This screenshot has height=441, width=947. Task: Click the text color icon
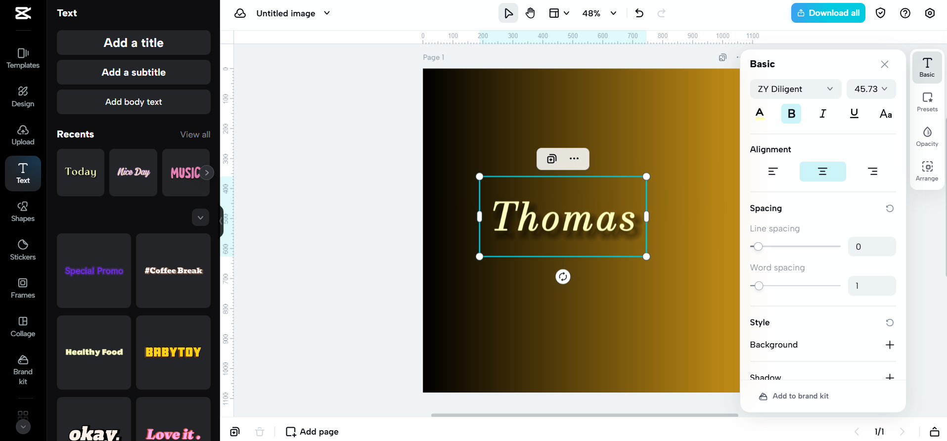[x=760, y=114]
